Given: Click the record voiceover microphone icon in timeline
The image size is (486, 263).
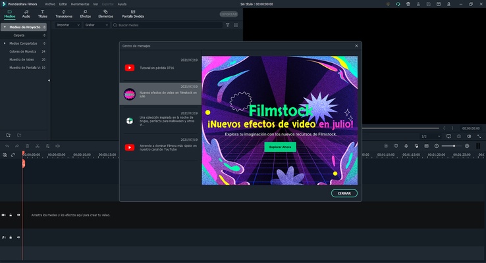Looking at the screenshot, I should (x=406, y=146).
